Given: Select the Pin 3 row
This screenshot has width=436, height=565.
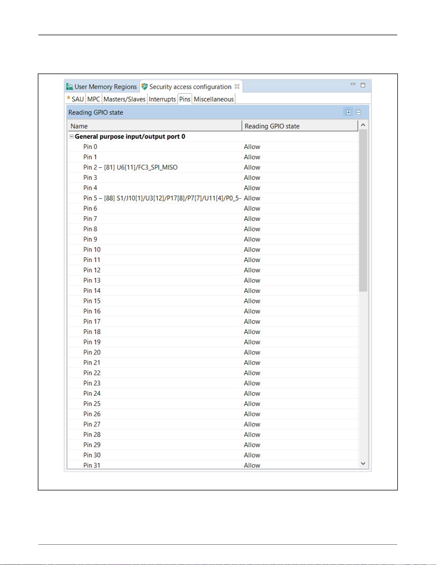Looking at the screenshot, I should 213,178.
